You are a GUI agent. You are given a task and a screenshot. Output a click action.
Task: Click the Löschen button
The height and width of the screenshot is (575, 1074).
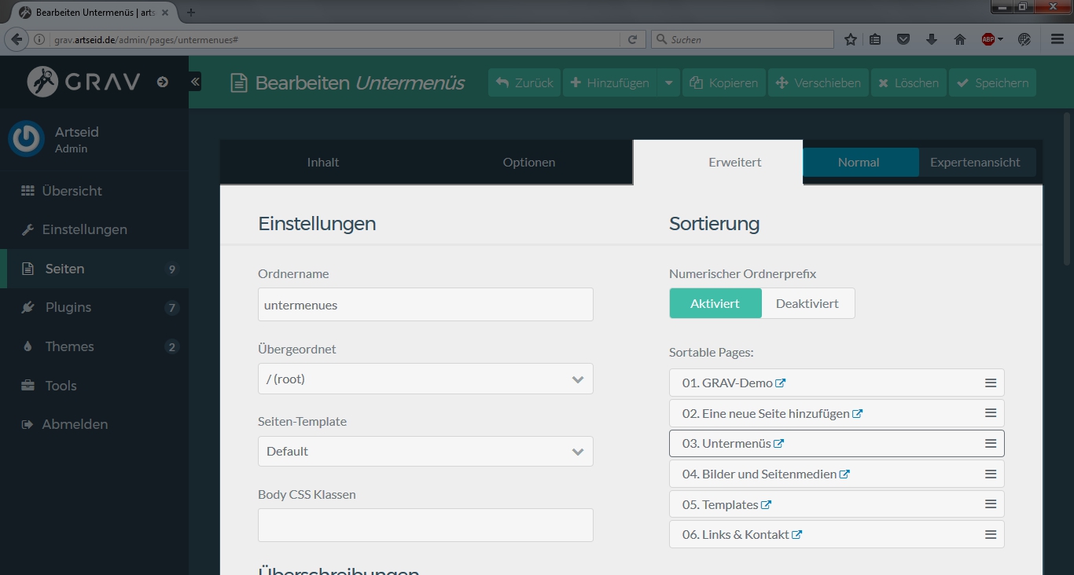[x=908, y=82]
